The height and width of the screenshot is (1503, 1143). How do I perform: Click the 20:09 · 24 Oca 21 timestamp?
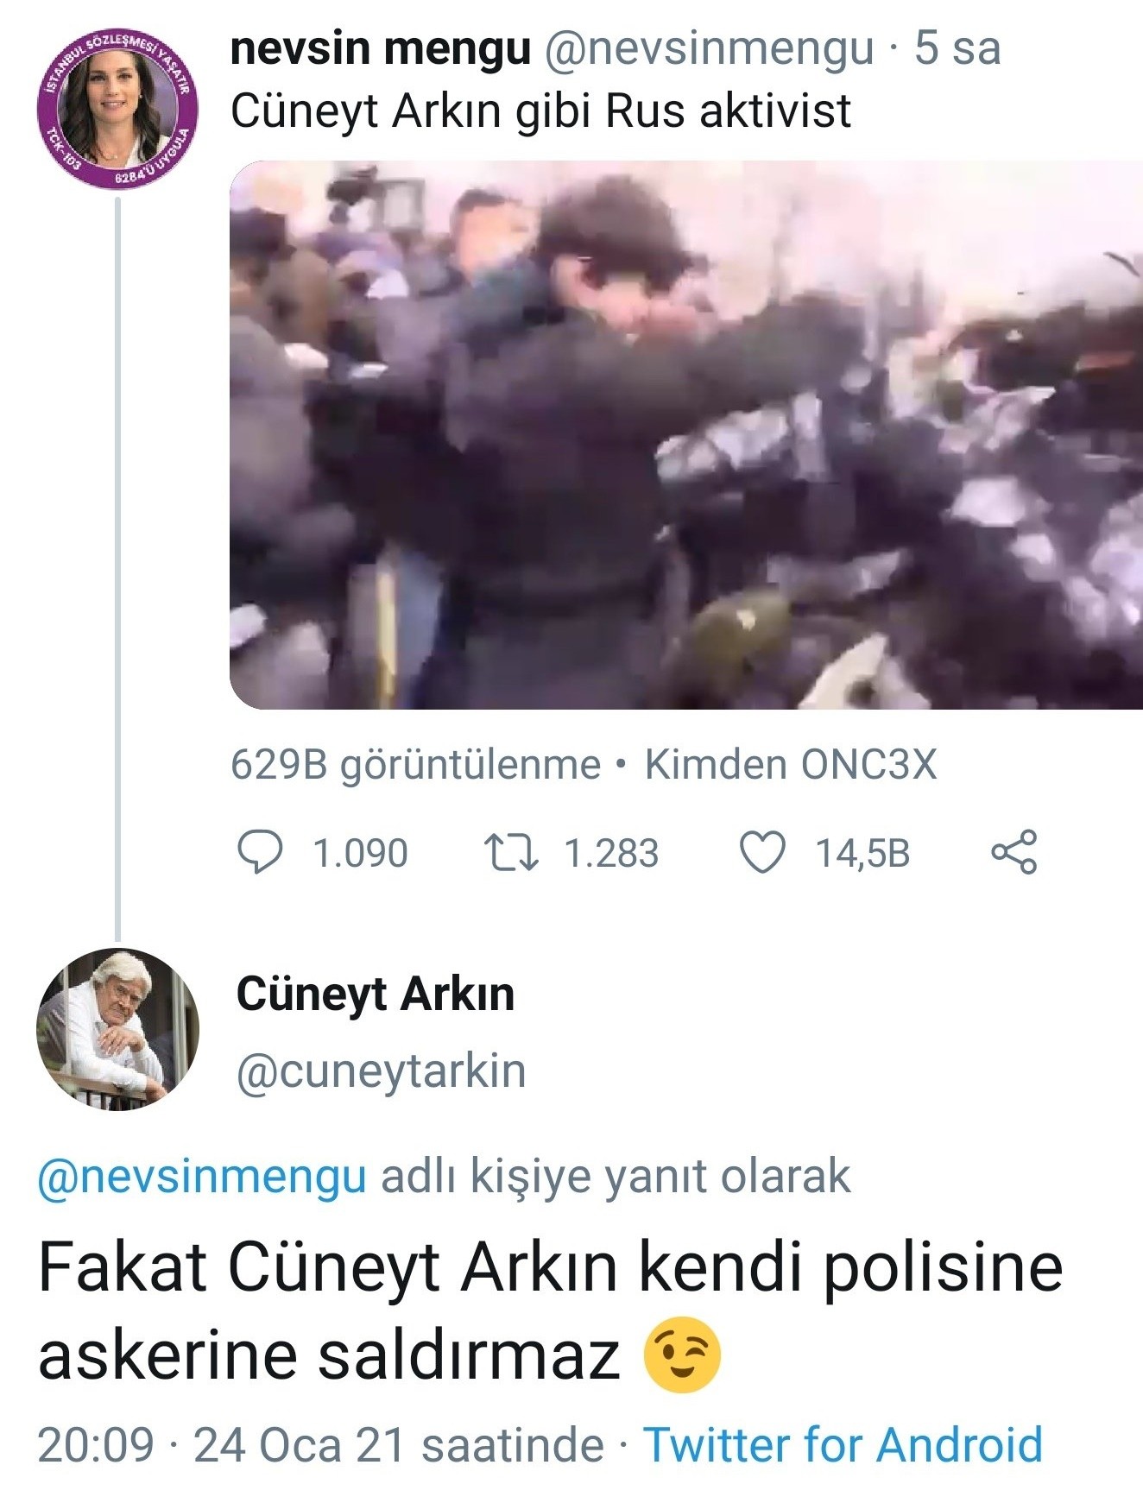point(320,1445)
